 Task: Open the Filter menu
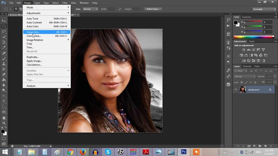(x=65, y=3)
